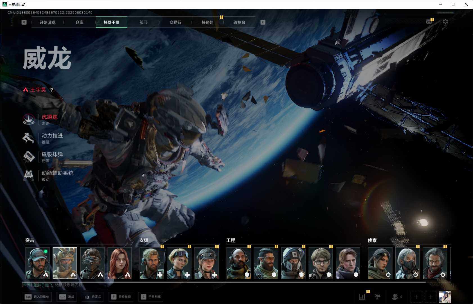
Task: Choose the masked helmeted 工程 operator
Action: 293,263
